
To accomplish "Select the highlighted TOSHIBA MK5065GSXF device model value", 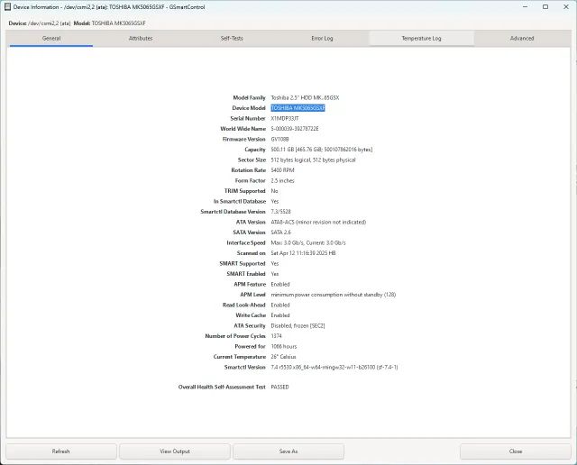I will (298, 108).
